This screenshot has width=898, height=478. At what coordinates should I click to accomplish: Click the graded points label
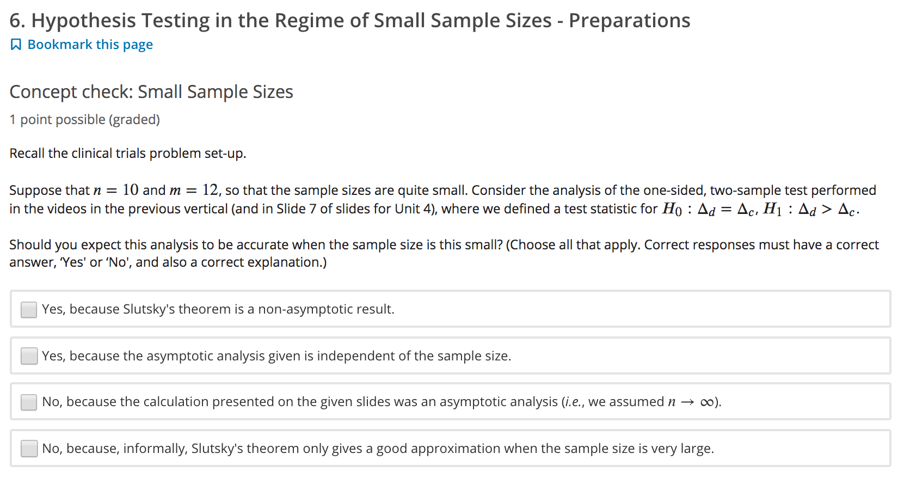click(84, 119)
